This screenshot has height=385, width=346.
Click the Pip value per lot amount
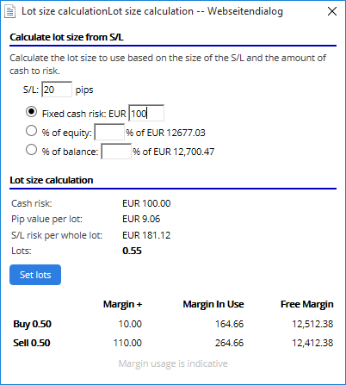click(x=141, y=219)
